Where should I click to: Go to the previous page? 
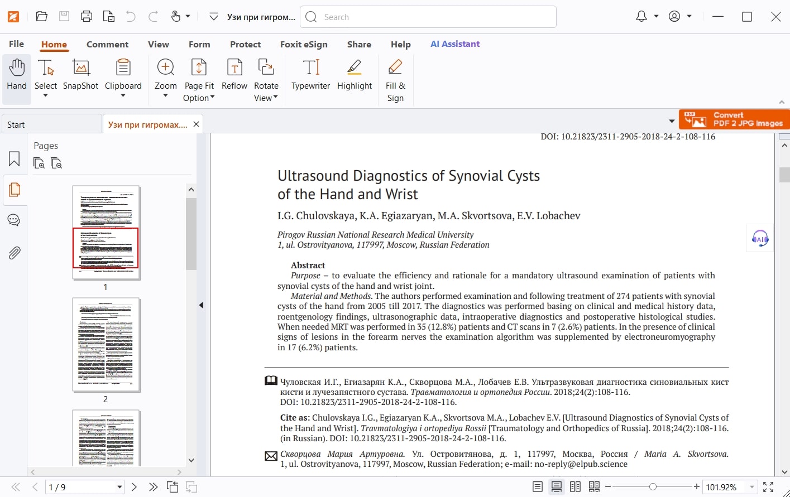tap(35, 487)
